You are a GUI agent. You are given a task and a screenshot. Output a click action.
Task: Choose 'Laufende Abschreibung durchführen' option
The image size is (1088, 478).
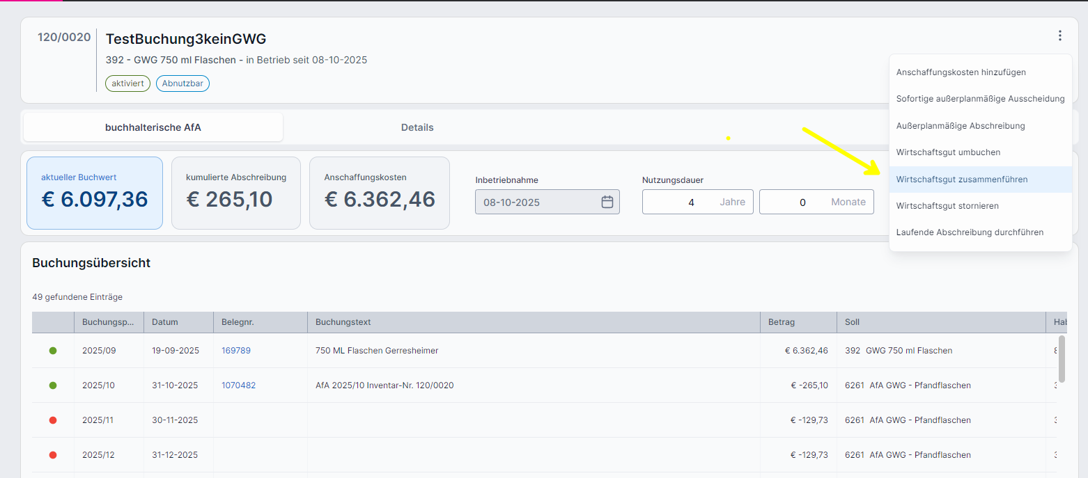click(970, 232)
